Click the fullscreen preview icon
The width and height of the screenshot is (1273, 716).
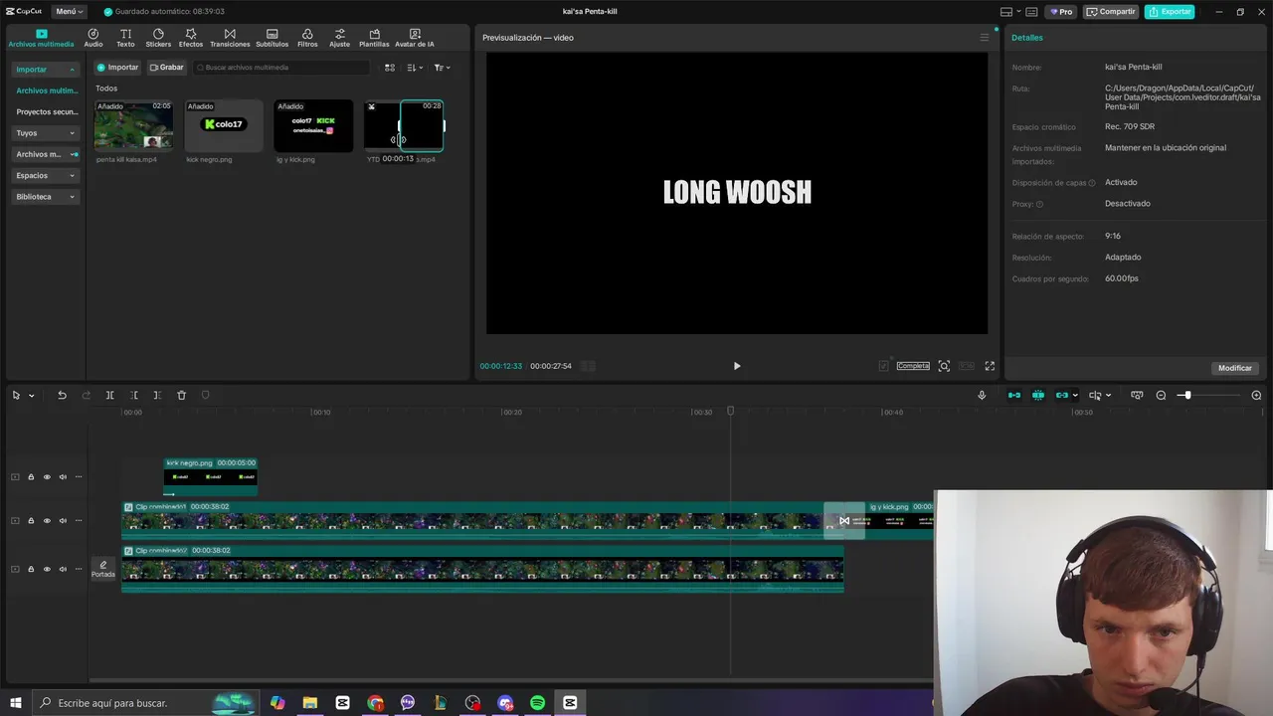click(990, 366)
